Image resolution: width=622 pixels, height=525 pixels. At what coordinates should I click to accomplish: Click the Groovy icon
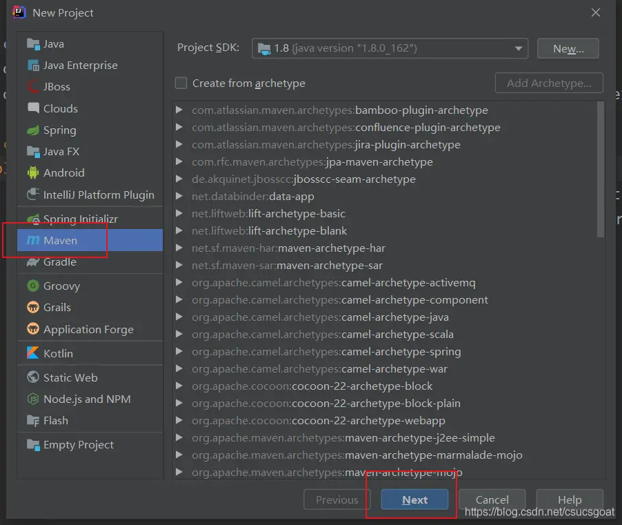point(33,286)
